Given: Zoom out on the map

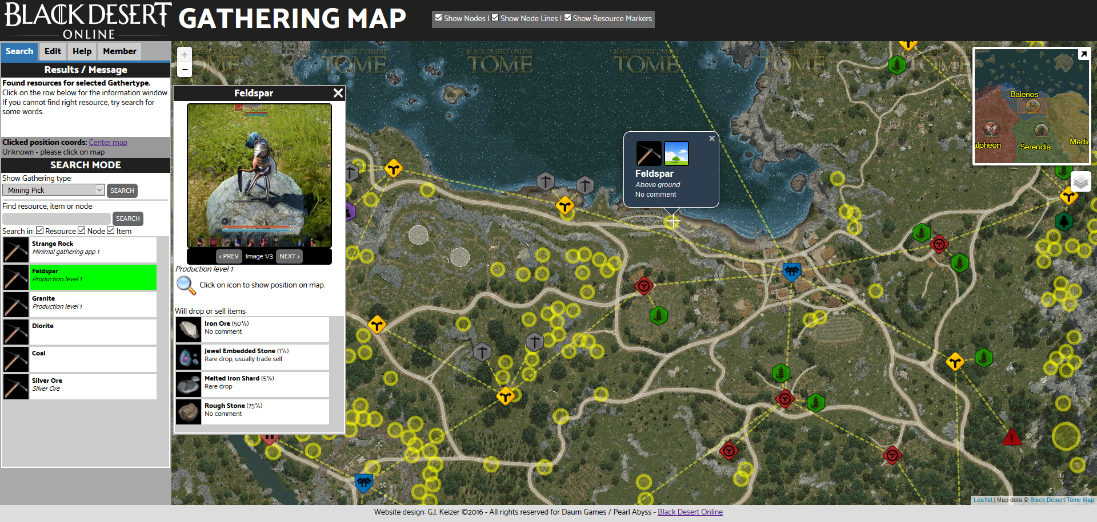Looking at the screenshot, I should click(185, 70).
